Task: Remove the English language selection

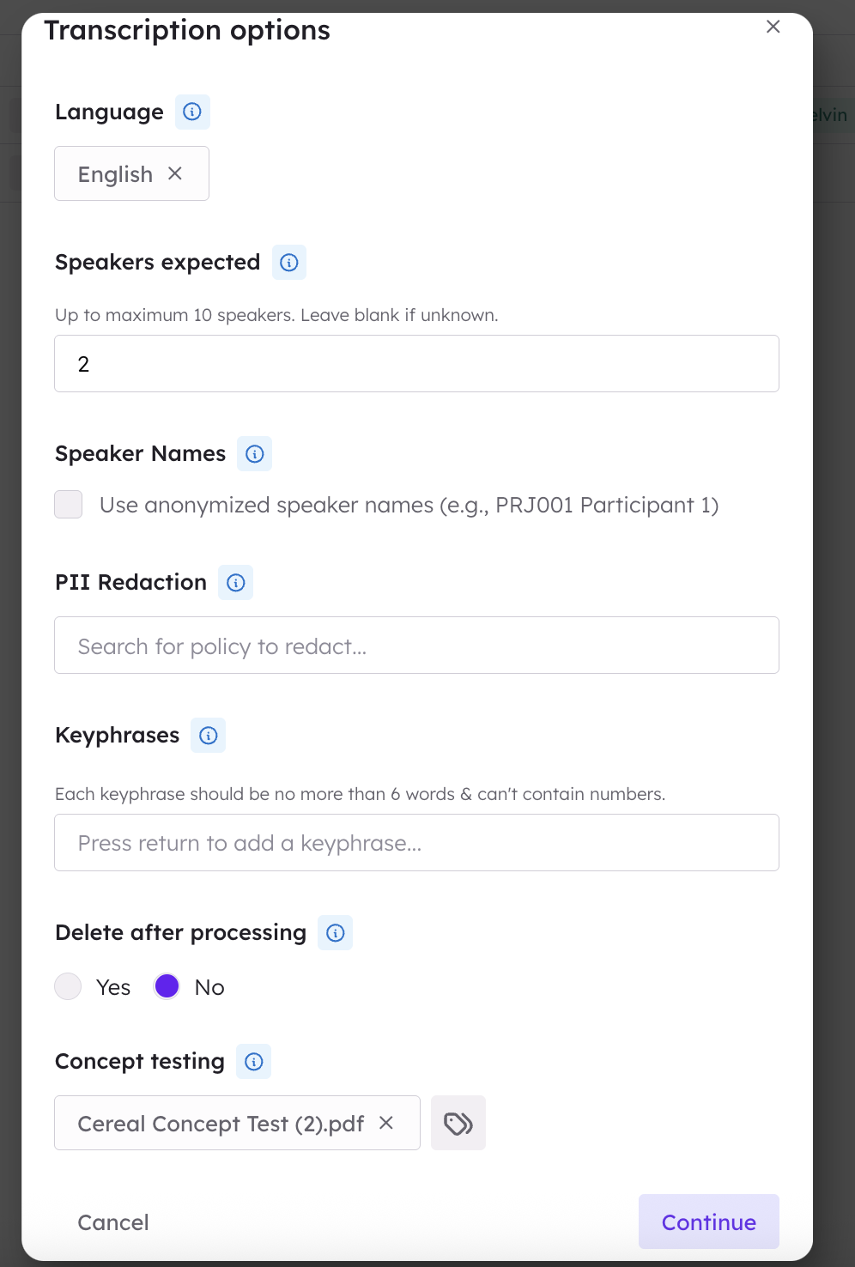Action: click(175, 173)
